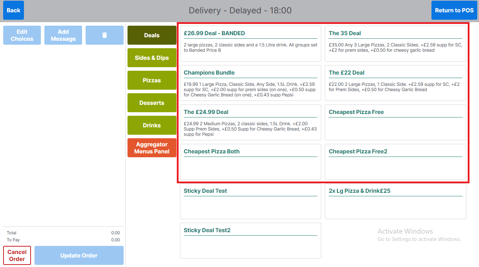The image size is (479, 267).
Task: Select The £24.99 Deal
Action: [250, 122]
